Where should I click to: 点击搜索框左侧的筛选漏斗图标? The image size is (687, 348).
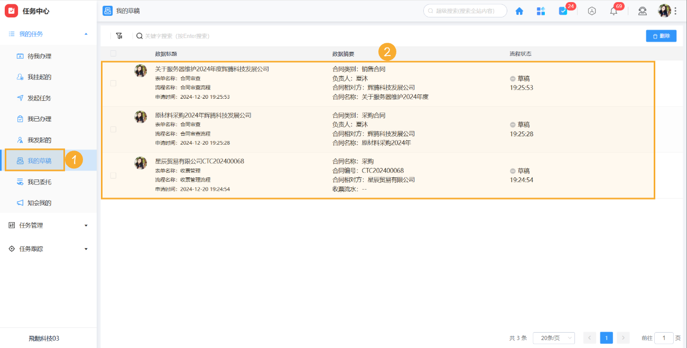click(x=119, y=35)
